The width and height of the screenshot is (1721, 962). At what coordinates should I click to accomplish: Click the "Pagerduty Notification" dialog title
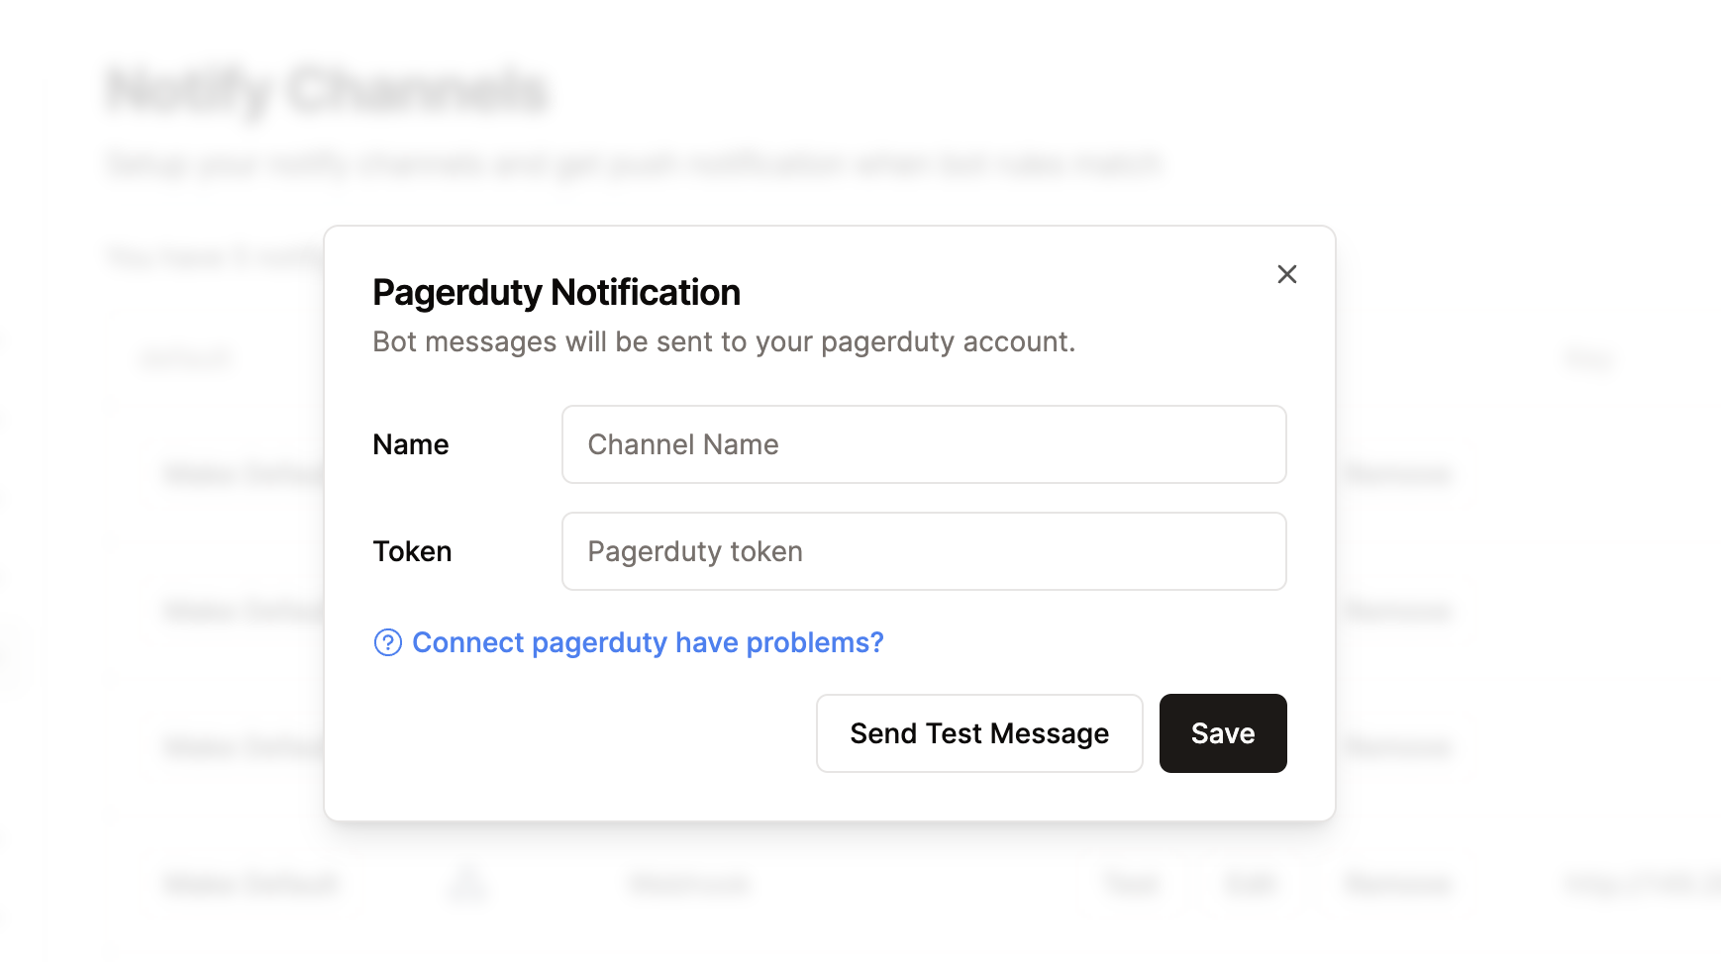556,293
